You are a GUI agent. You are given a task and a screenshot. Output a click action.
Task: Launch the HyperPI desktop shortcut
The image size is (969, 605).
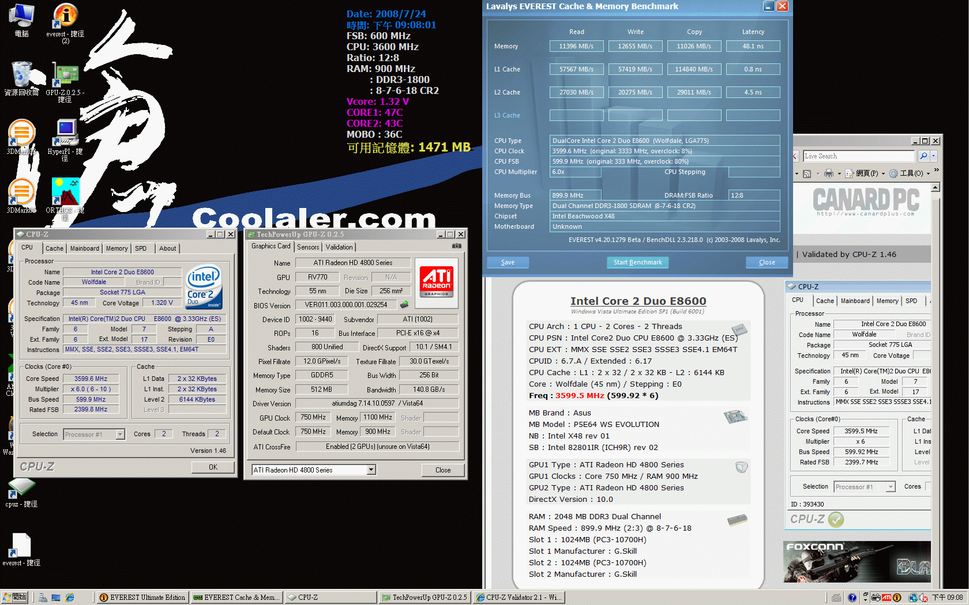point(65,140)
